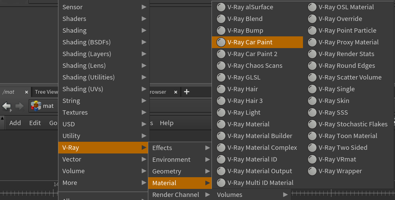Click the sphere icon beside V-Ray Blend
The image size is (395, 200).
pyautogui.click(x=221, y=19)
